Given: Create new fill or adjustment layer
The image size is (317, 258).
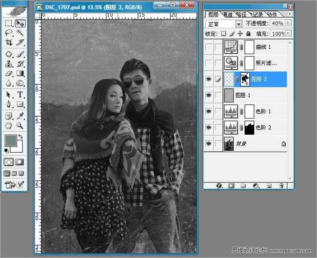Looking at the screenshot, I should coord(256,185).
